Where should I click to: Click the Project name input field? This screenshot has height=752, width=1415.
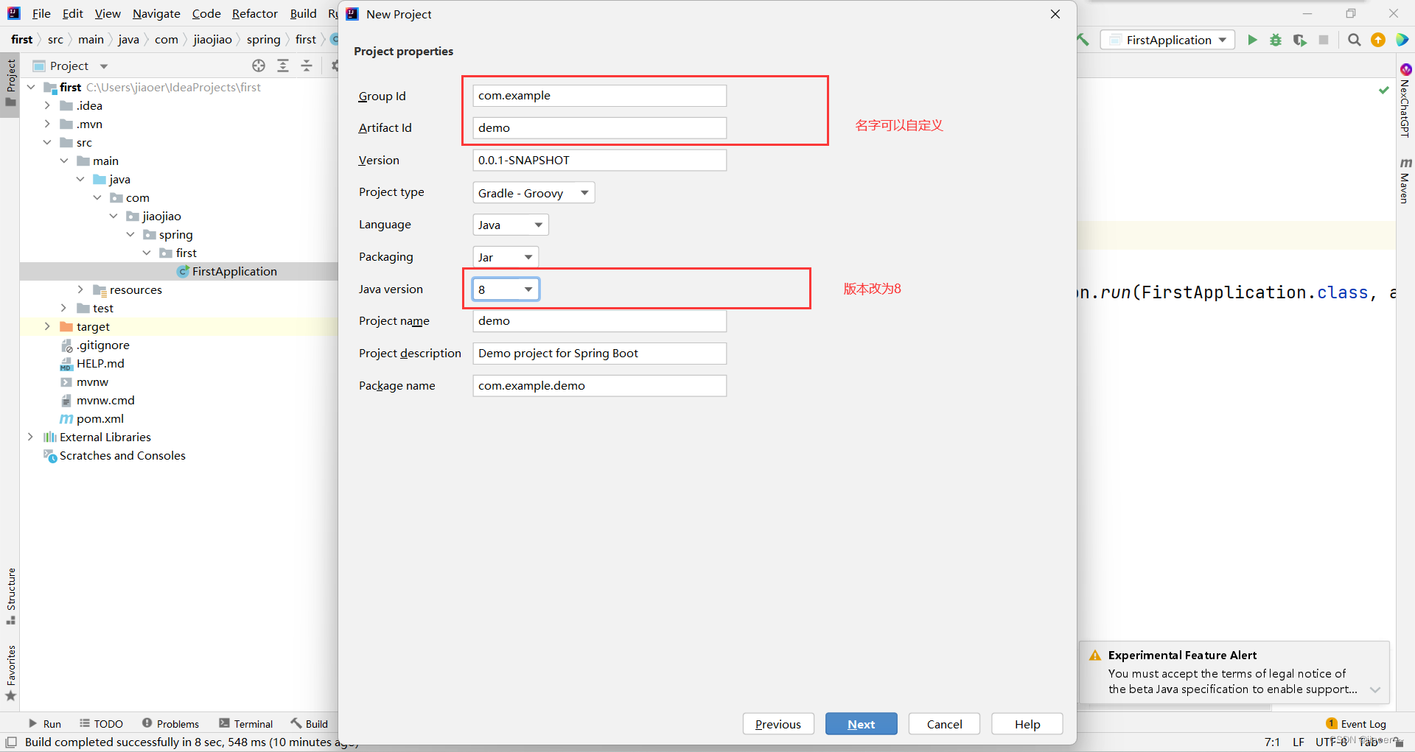click(x=599, y=321)
